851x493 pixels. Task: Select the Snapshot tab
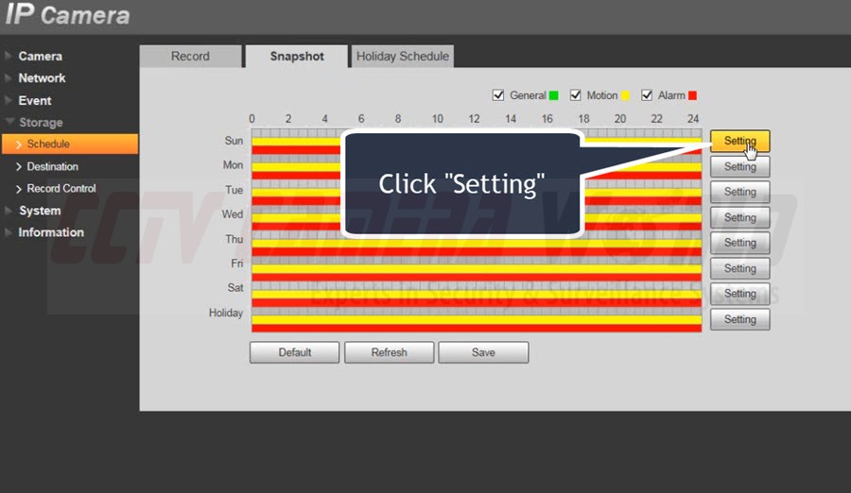tap(297, 57)
